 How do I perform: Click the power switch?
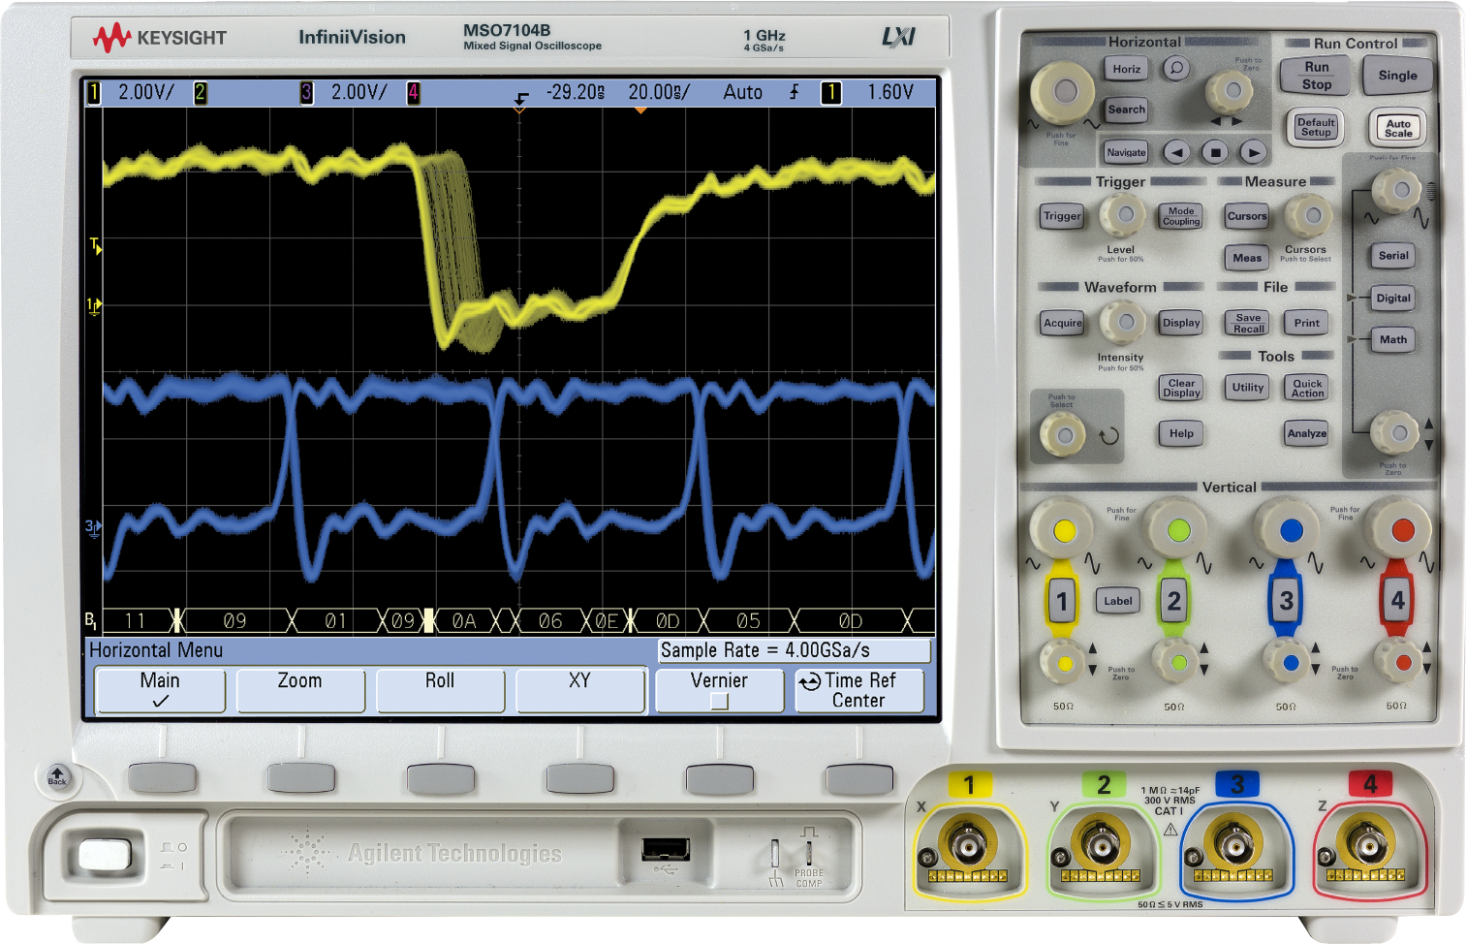click(104, 854)
